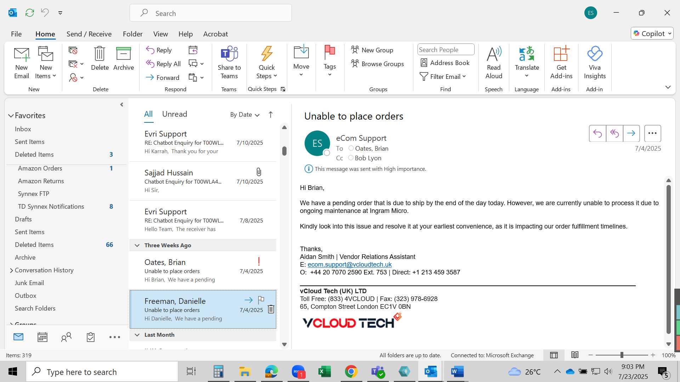Click ecom.support@vcloudtech.uk email link
This screenshot has height=382, width=680.
coord(350,265)
